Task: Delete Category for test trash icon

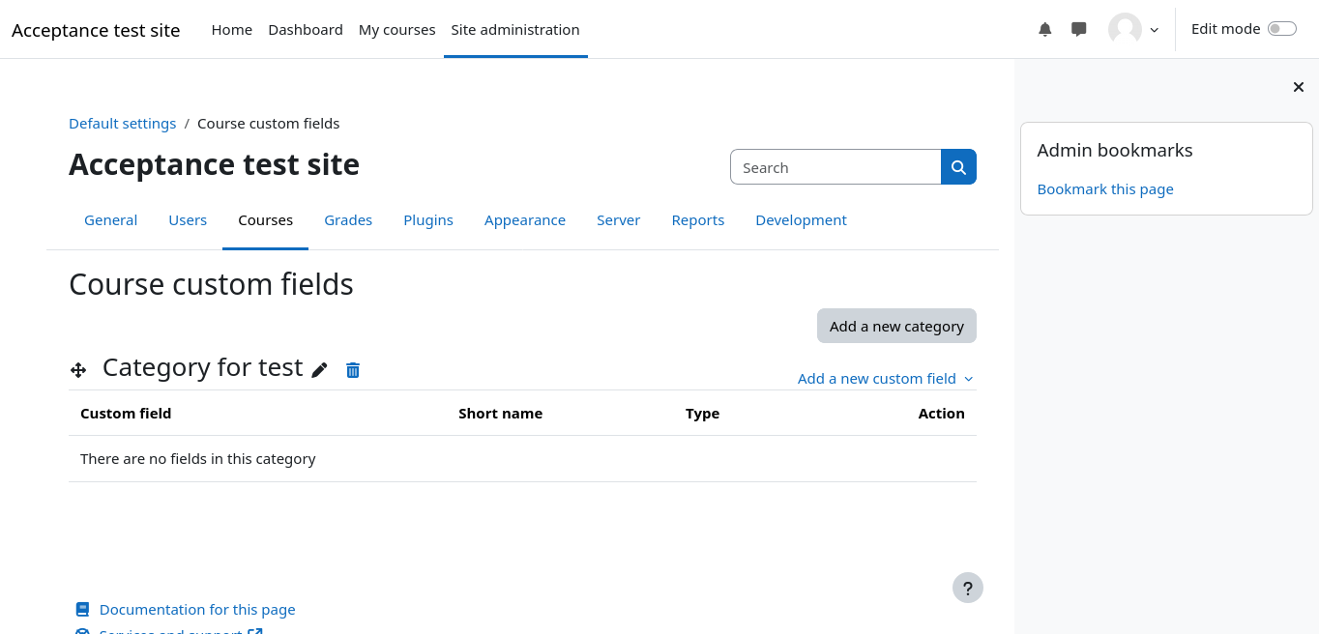Action: [353, 370]
